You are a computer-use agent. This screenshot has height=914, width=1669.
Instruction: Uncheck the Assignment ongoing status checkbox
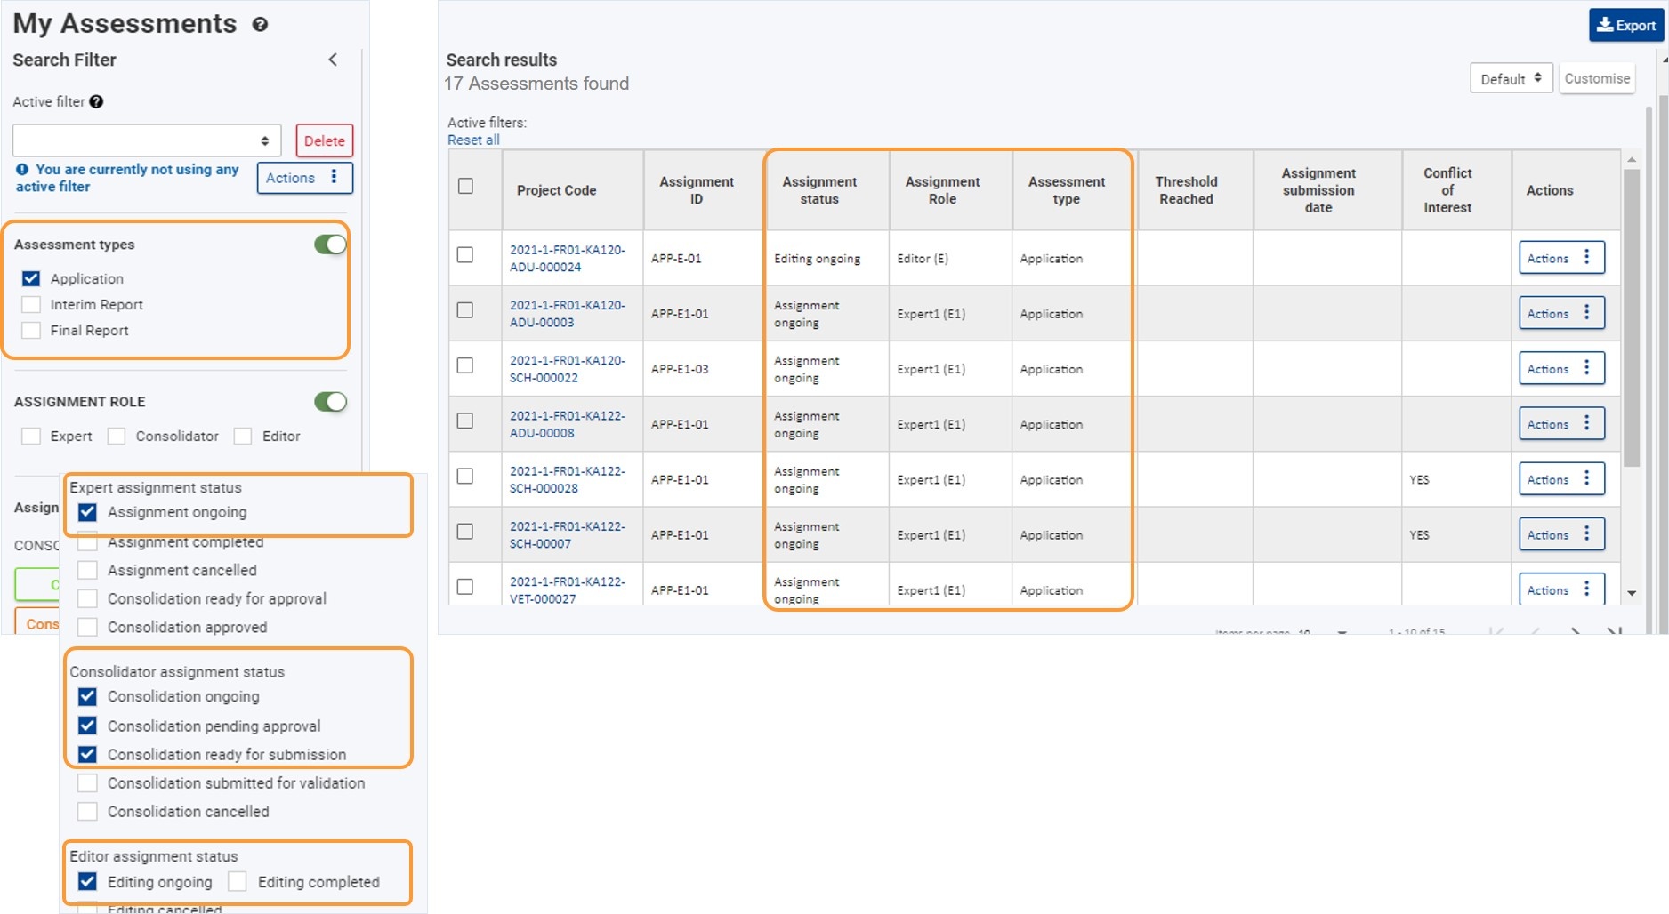87,512
